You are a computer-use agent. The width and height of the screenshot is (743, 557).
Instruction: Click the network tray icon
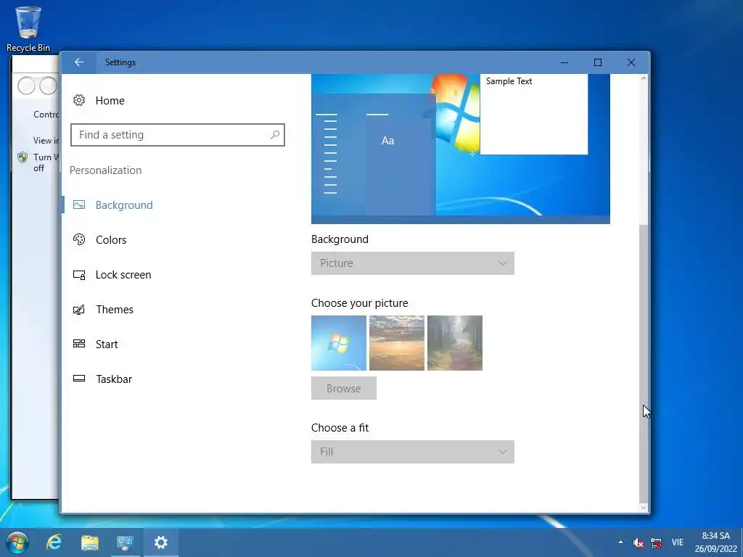click(x=656, y=542)
